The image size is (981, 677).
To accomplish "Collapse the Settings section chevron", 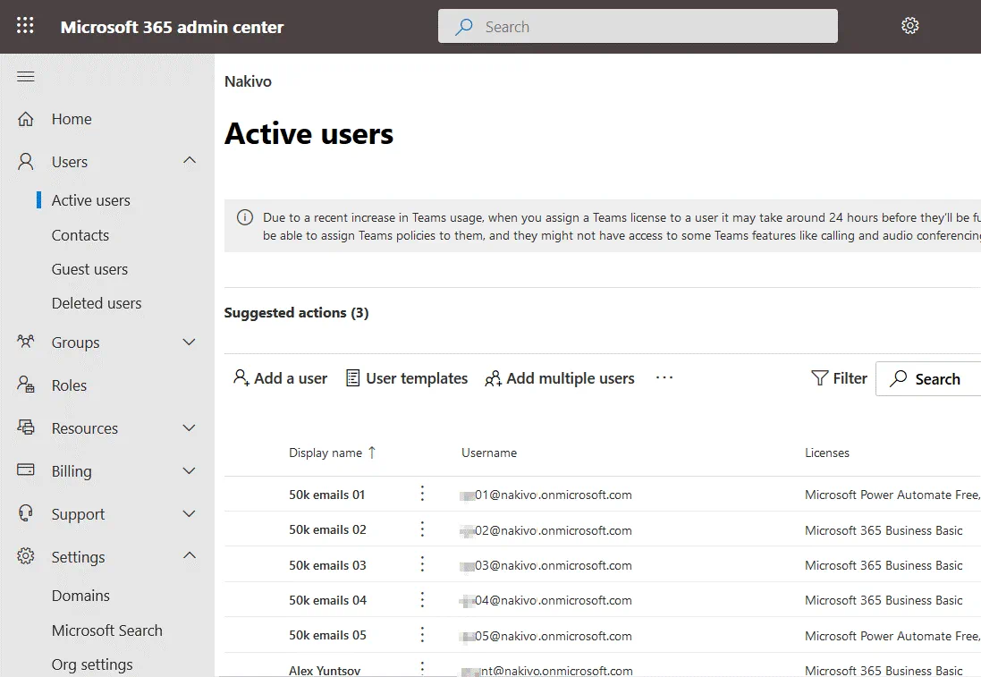I will click(x=189, y=556).
